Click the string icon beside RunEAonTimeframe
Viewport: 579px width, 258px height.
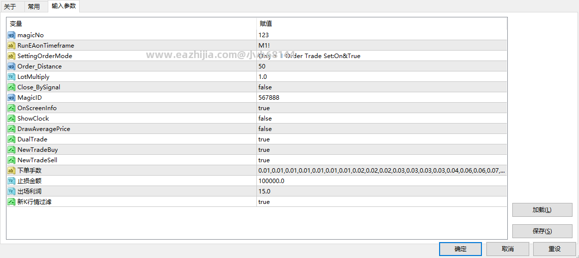(11, 46)
